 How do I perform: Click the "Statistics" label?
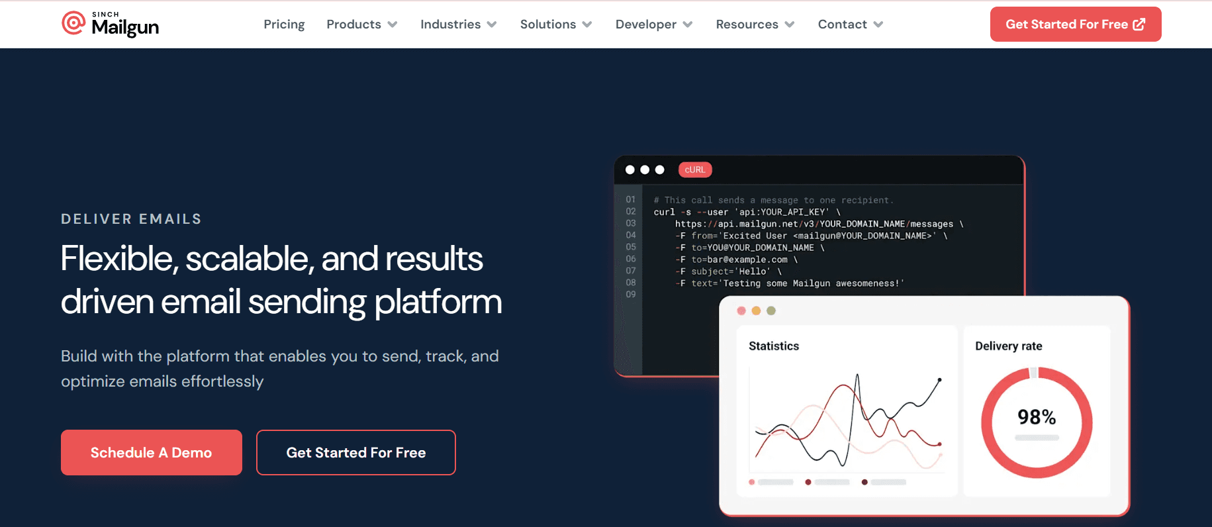point(774,346)
